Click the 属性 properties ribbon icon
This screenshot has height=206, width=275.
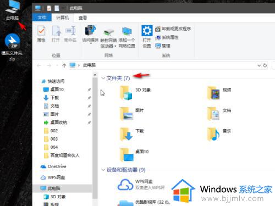41,34
